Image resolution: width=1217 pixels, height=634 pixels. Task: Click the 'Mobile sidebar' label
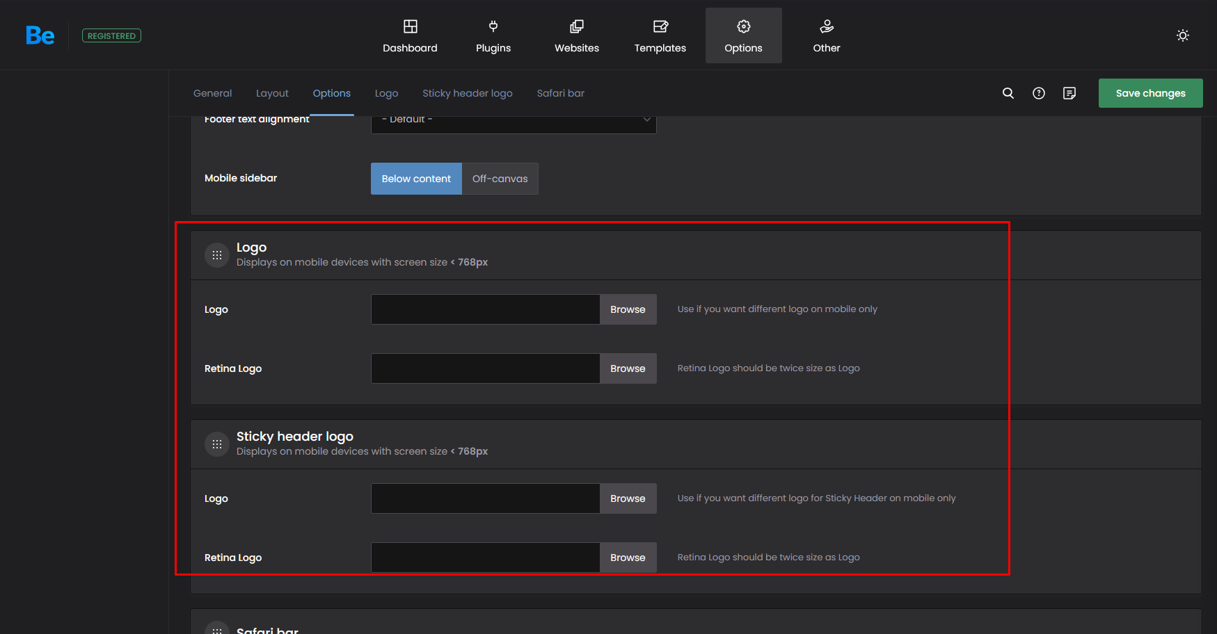coord(241,178)
